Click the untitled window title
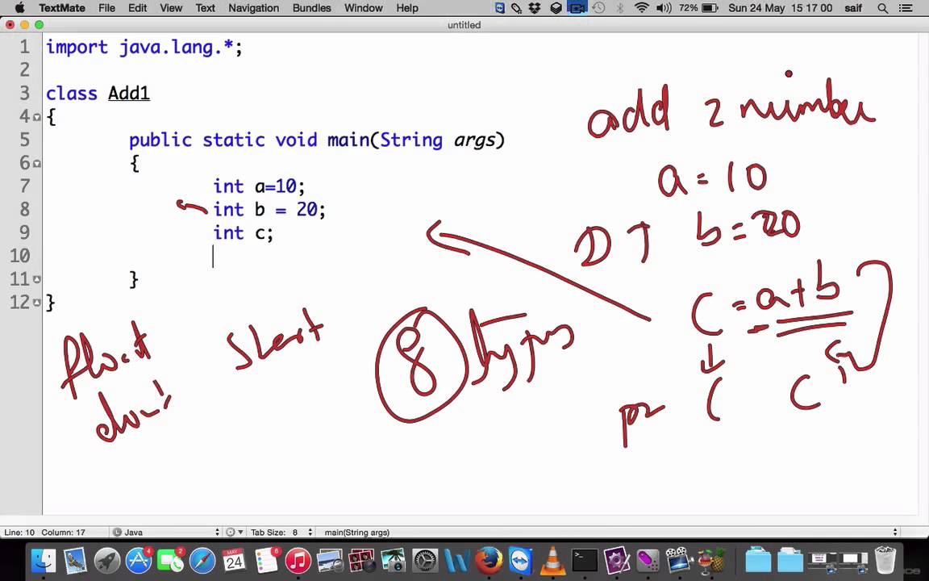929x581 pixels. (x=464, y=25)
